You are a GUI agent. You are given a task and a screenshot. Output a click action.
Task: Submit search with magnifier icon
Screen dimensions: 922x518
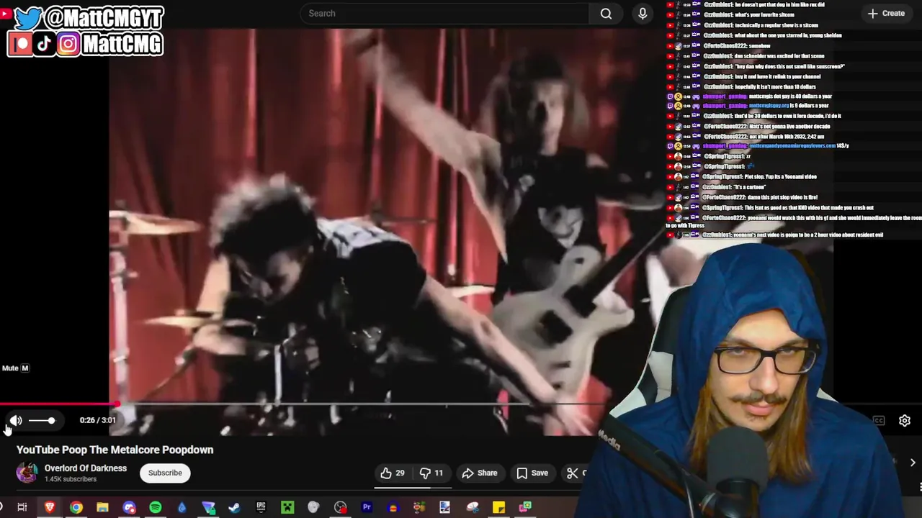tap(606, 13)
